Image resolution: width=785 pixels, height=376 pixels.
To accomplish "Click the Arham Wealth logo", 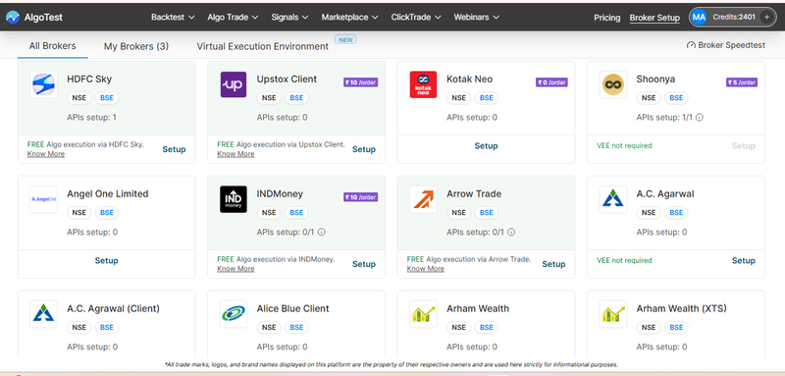I will tap(423, 314).
